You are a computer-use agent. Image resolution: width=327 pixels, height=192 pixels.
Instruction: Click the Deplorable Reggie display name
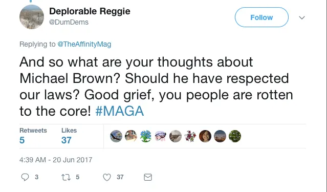click(90, 11)
